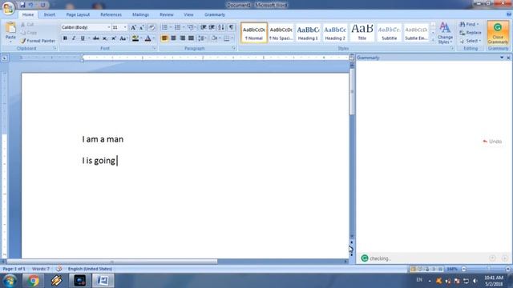The image size is (513, 288).
Task: Click the vertical document scrollbar
Action: coord(352,92)
